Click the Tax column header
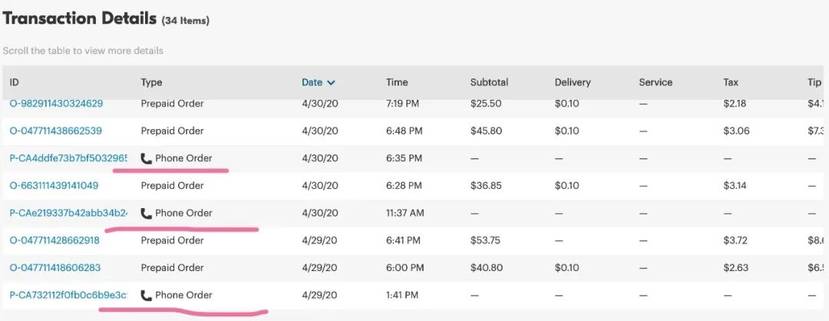 pyautogui.click(x=731, y=82)
